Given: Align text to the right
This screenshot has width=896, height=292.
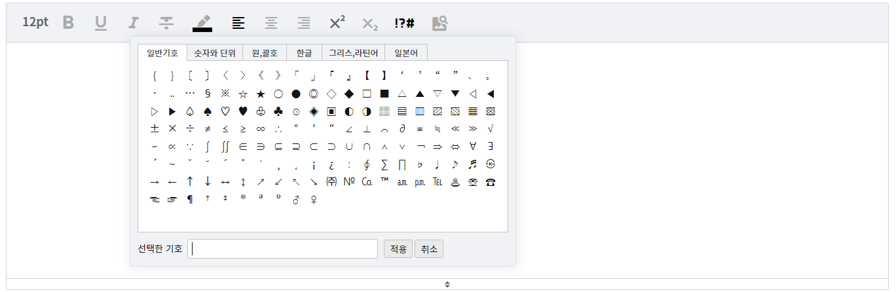Looking at the screenshot, I should (304, 23).
